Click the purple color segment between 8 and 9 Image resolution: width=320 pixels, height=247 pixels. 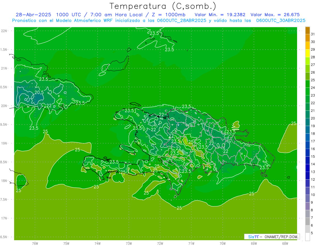point(307,206)
